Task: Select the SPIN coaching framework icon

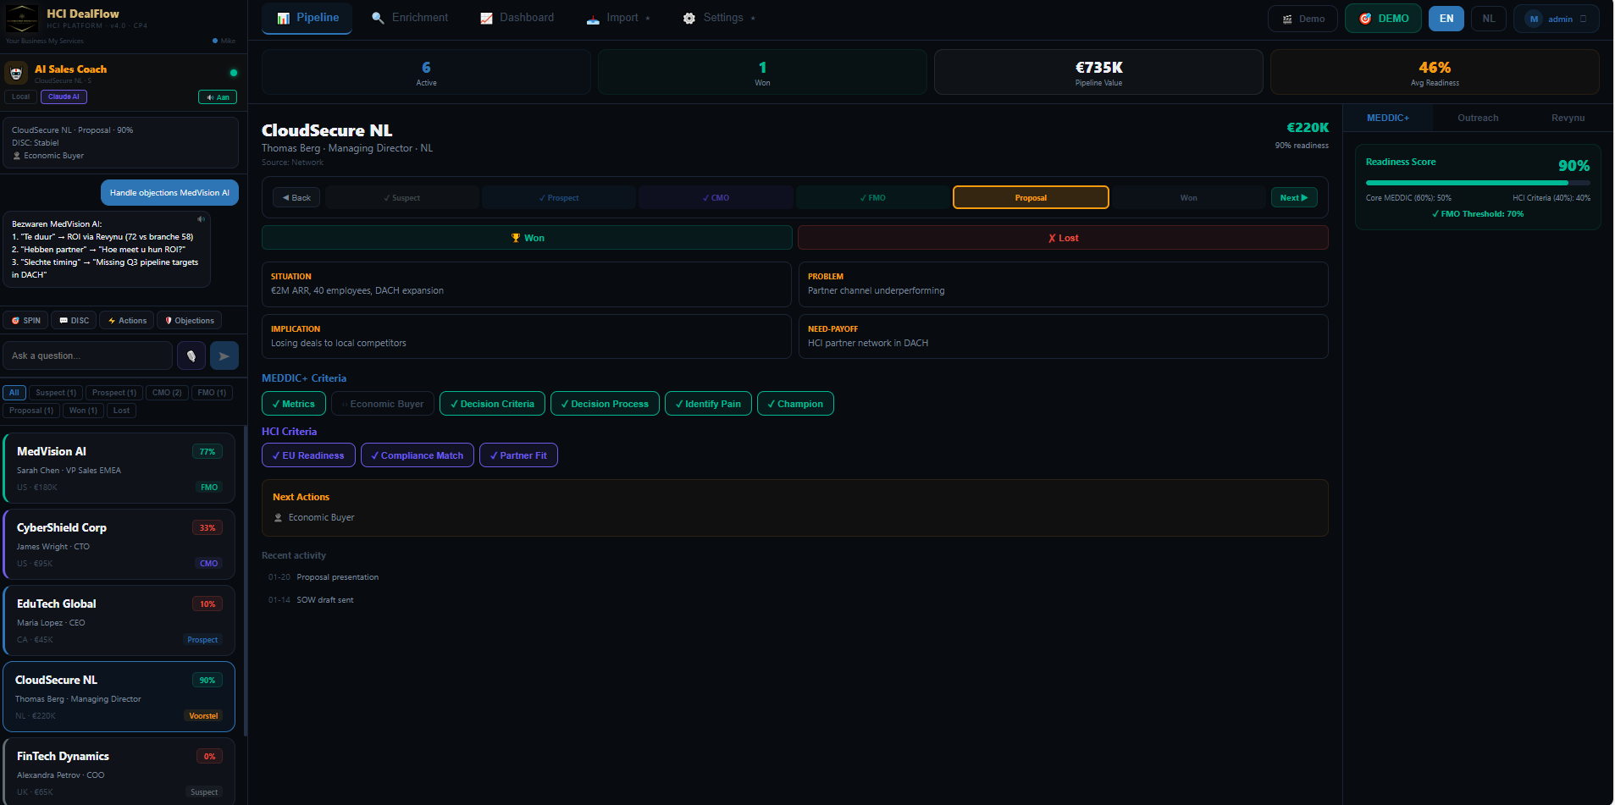Action: pos(17,320)
